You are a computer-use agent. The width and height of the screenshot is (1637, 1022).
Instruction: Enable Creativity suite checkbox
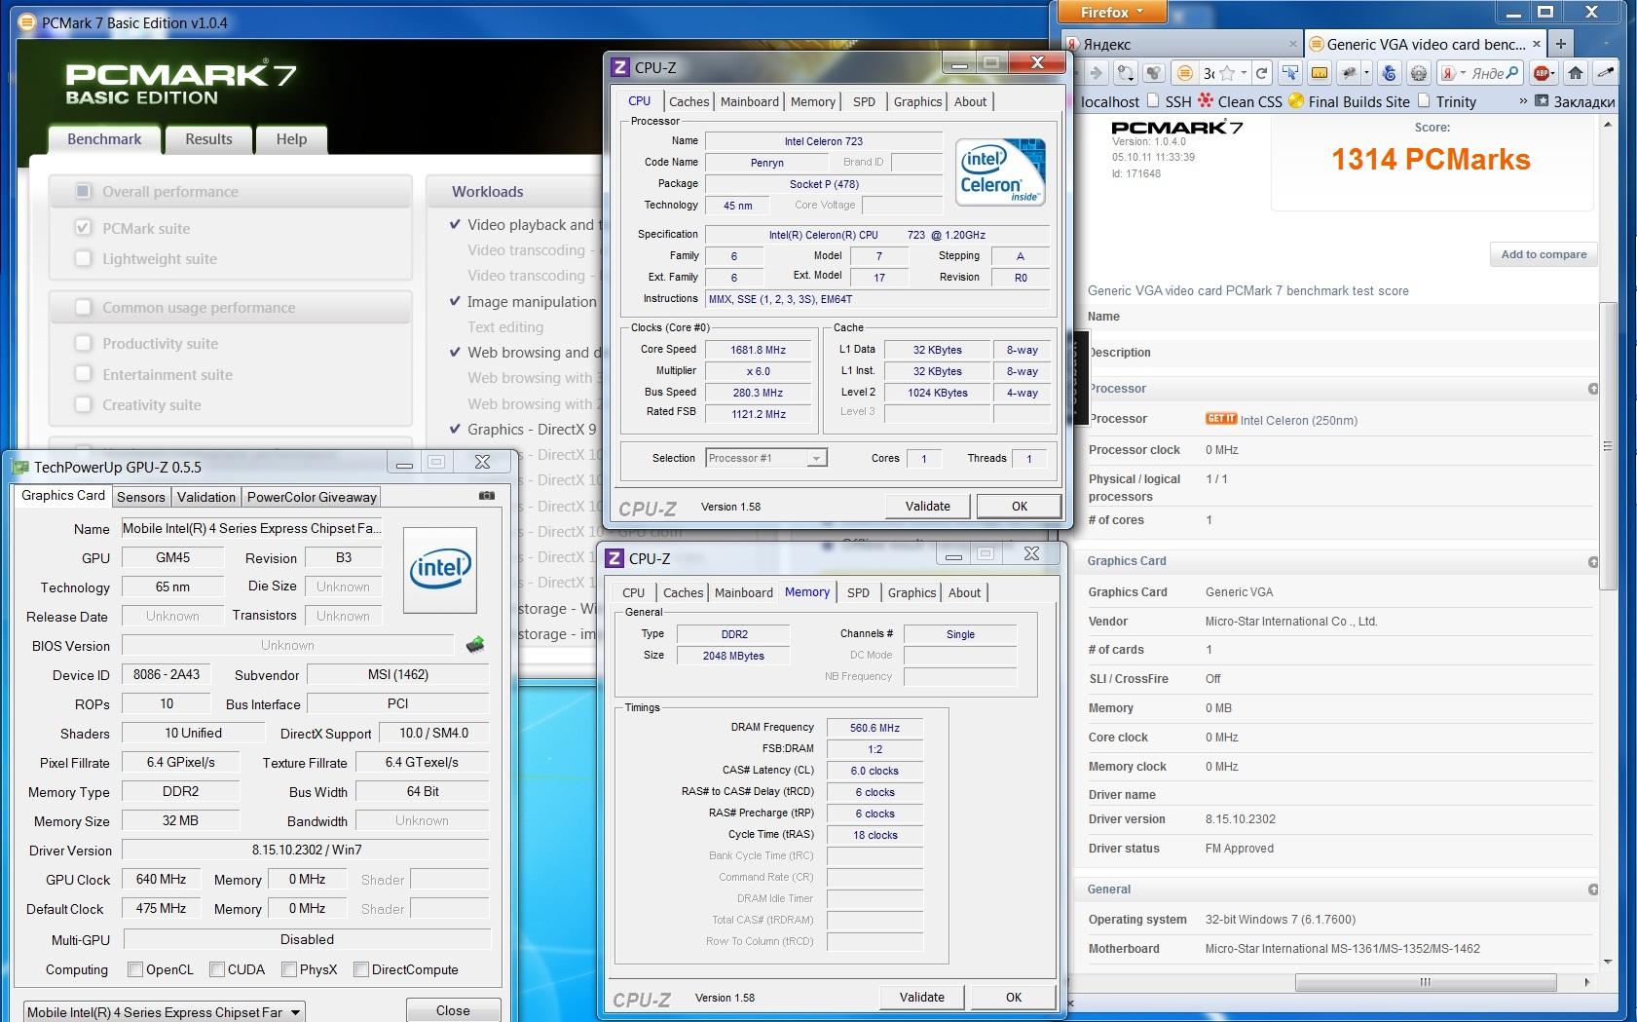coord(84,404)
